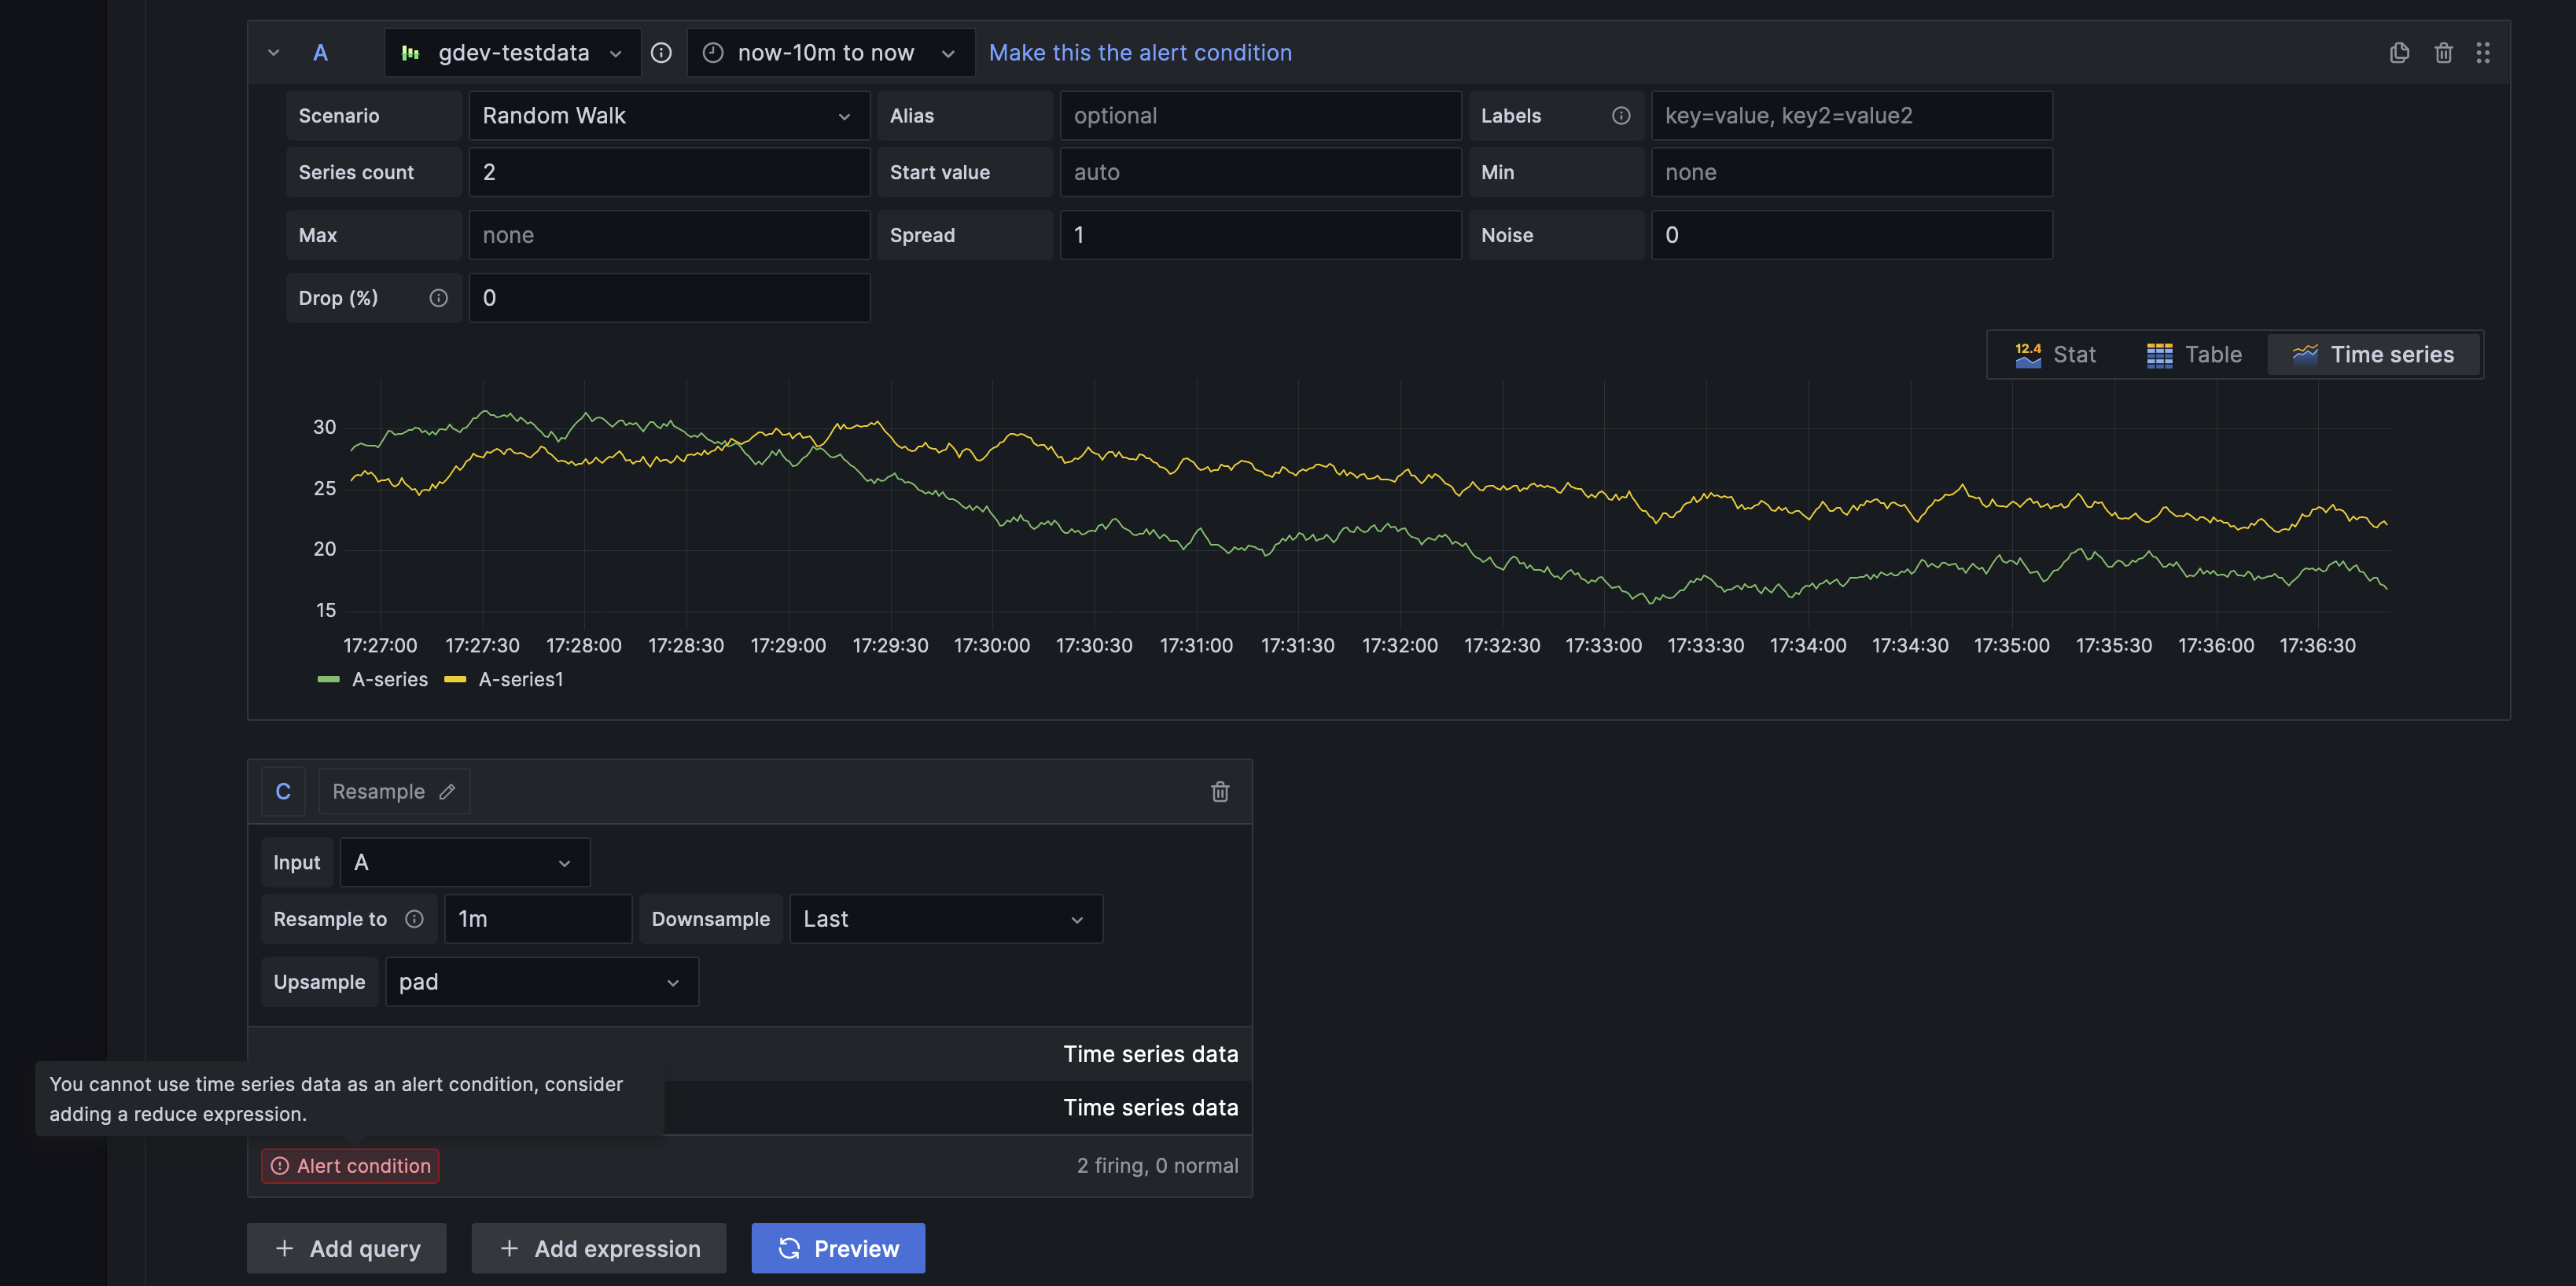Open the info tooltip next to Labels

pyautogui.click(x=1621, y=115)
